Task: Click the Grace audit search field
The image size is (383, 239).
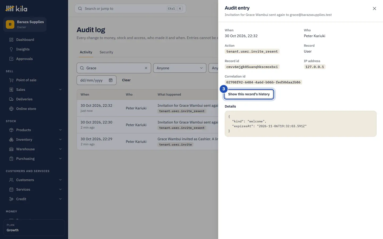Action: [114, 68]
